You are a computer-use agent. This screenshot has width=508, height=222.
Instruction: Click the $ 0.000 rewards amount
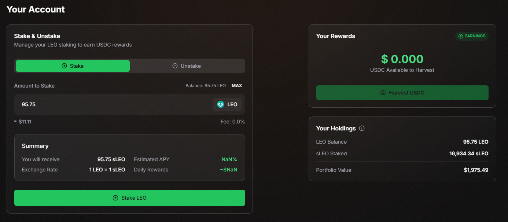click(402, 59)
